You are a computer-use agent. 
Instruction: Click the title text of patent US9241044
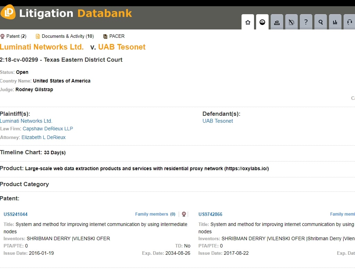tap(95, 228)
